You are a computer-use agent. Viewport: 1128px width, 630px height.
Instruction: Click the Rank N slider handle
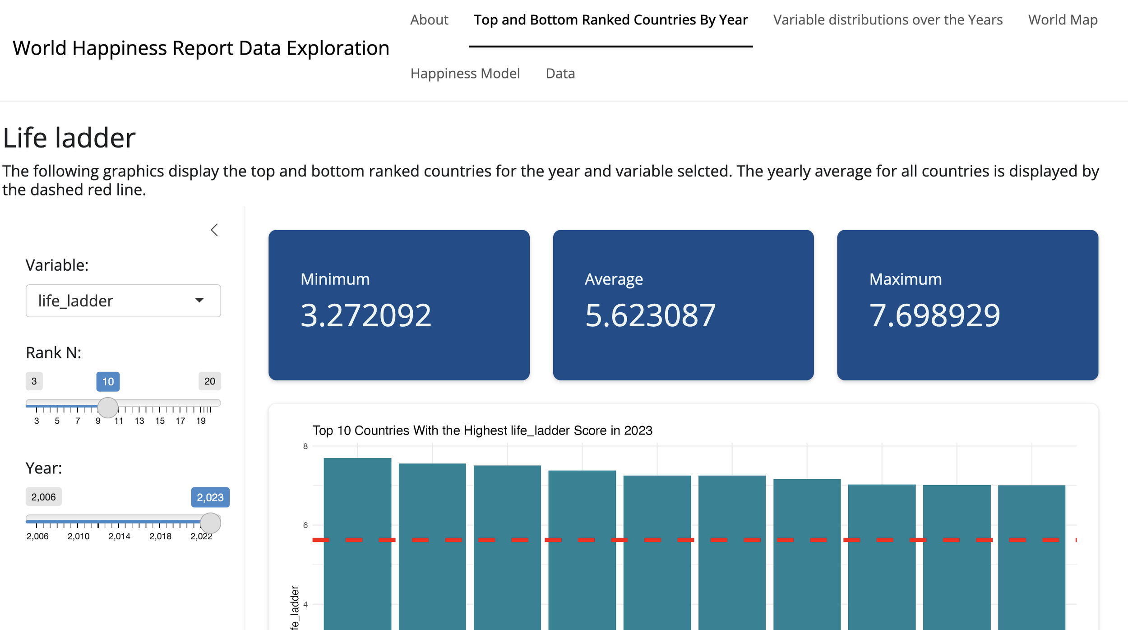point(108,407)
